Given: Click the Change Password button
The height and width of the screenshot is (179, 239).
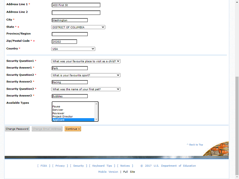Looking at the screenshot, I should click(17, 129).
